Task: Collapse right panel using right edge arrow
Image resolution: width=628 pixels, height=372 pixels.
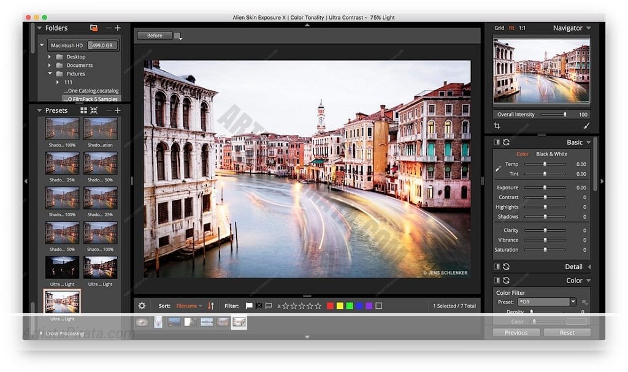Action: pos(602,181)
